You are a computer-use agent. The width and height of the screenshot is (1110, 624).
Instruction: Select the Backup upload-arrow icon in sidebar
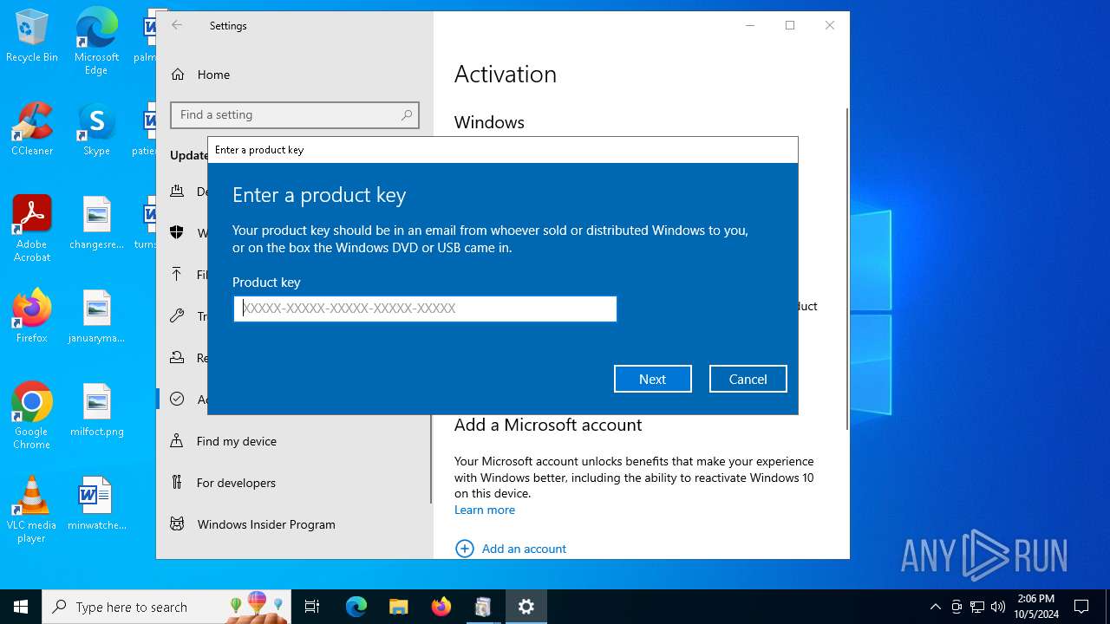click(177, 274)
